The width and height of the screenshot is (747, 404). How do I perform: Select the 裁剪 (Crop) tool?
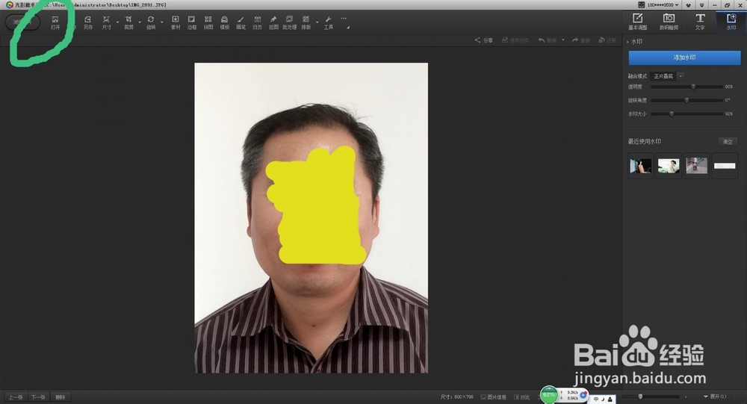128,22
